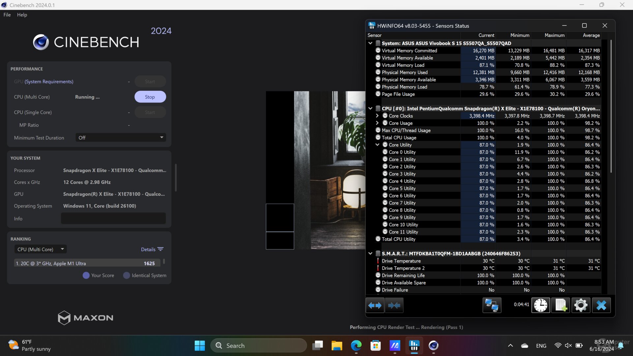The width and height of the screenshot is (633, 356).
Task: Collapse the CPU [#0] sensor group
Action: (x=370, y=108)
